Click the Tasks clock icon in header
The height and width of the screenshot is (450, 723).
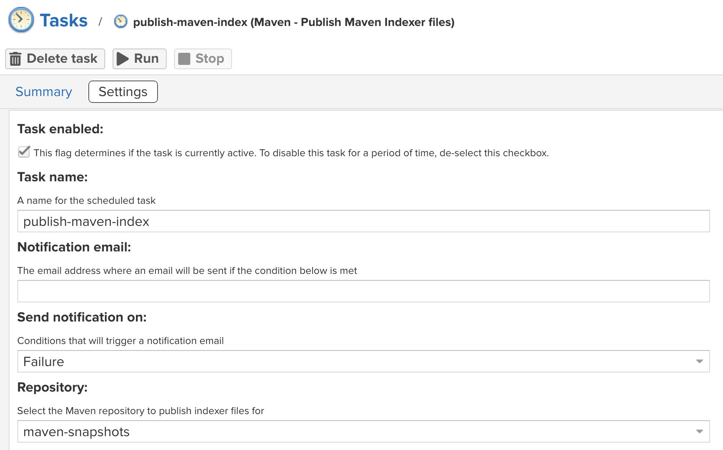(x=21, y=20)
